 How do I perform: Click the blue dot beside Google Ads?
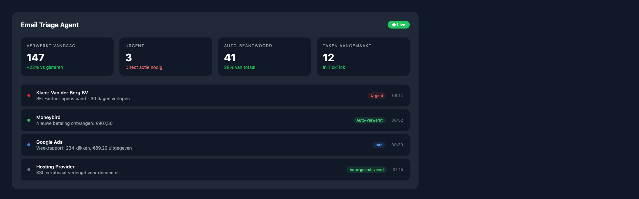(x=29, y=145)
